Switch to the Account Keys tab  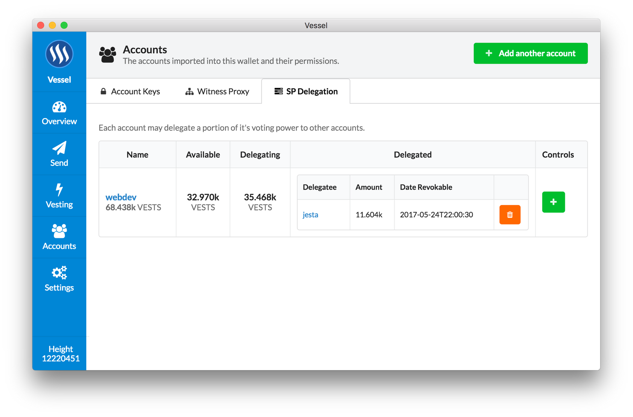[130, 91]
